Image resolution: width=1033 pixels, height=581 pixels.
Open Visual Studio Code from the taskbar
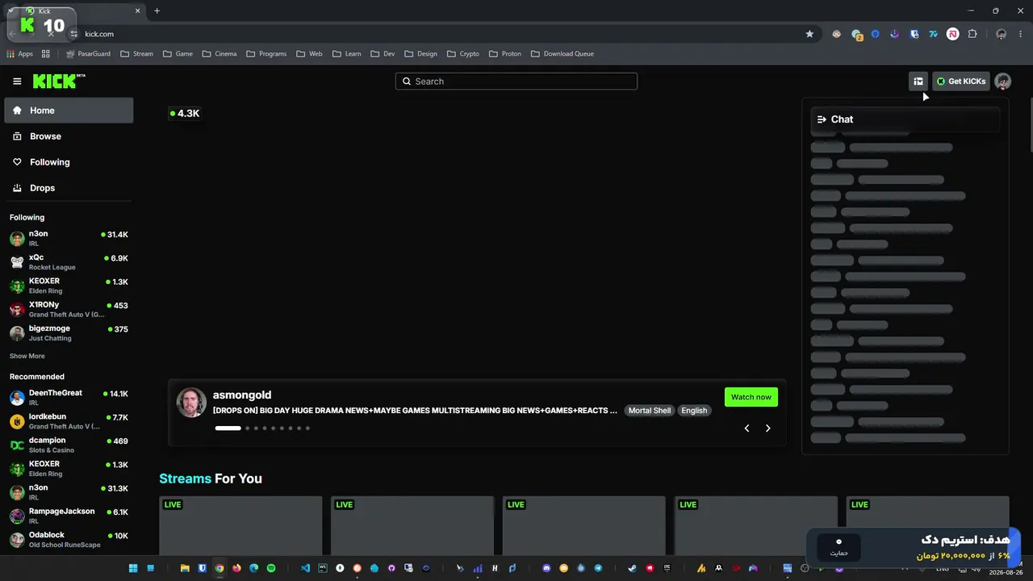[305, 568]
